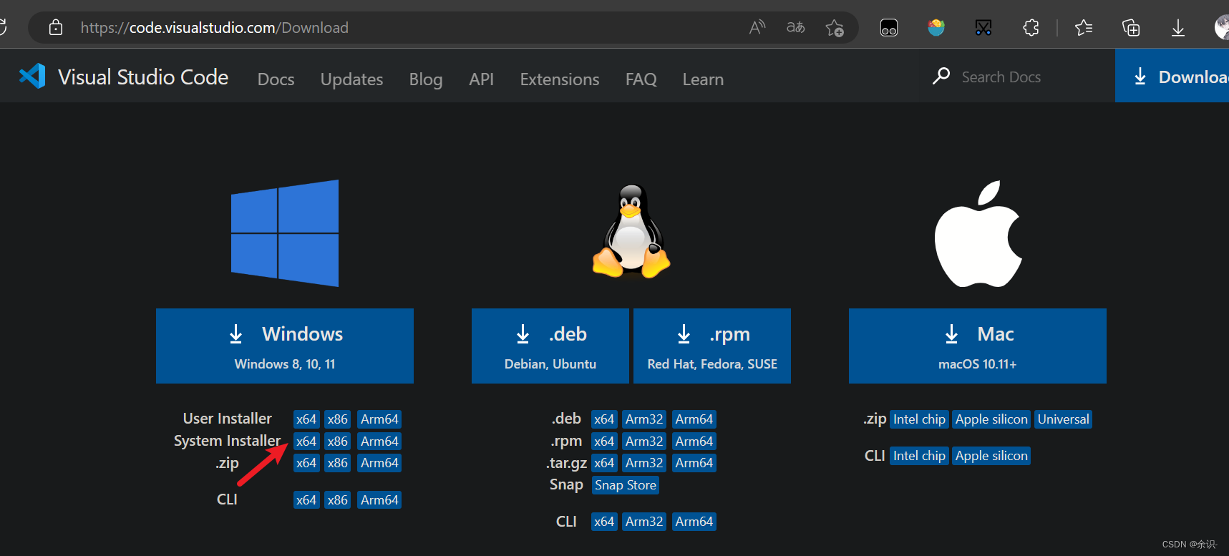This screenshot has height=556, width=1229.
Task: Select Windows CLI Arm64 link
Action: click(x=379, y=500)
